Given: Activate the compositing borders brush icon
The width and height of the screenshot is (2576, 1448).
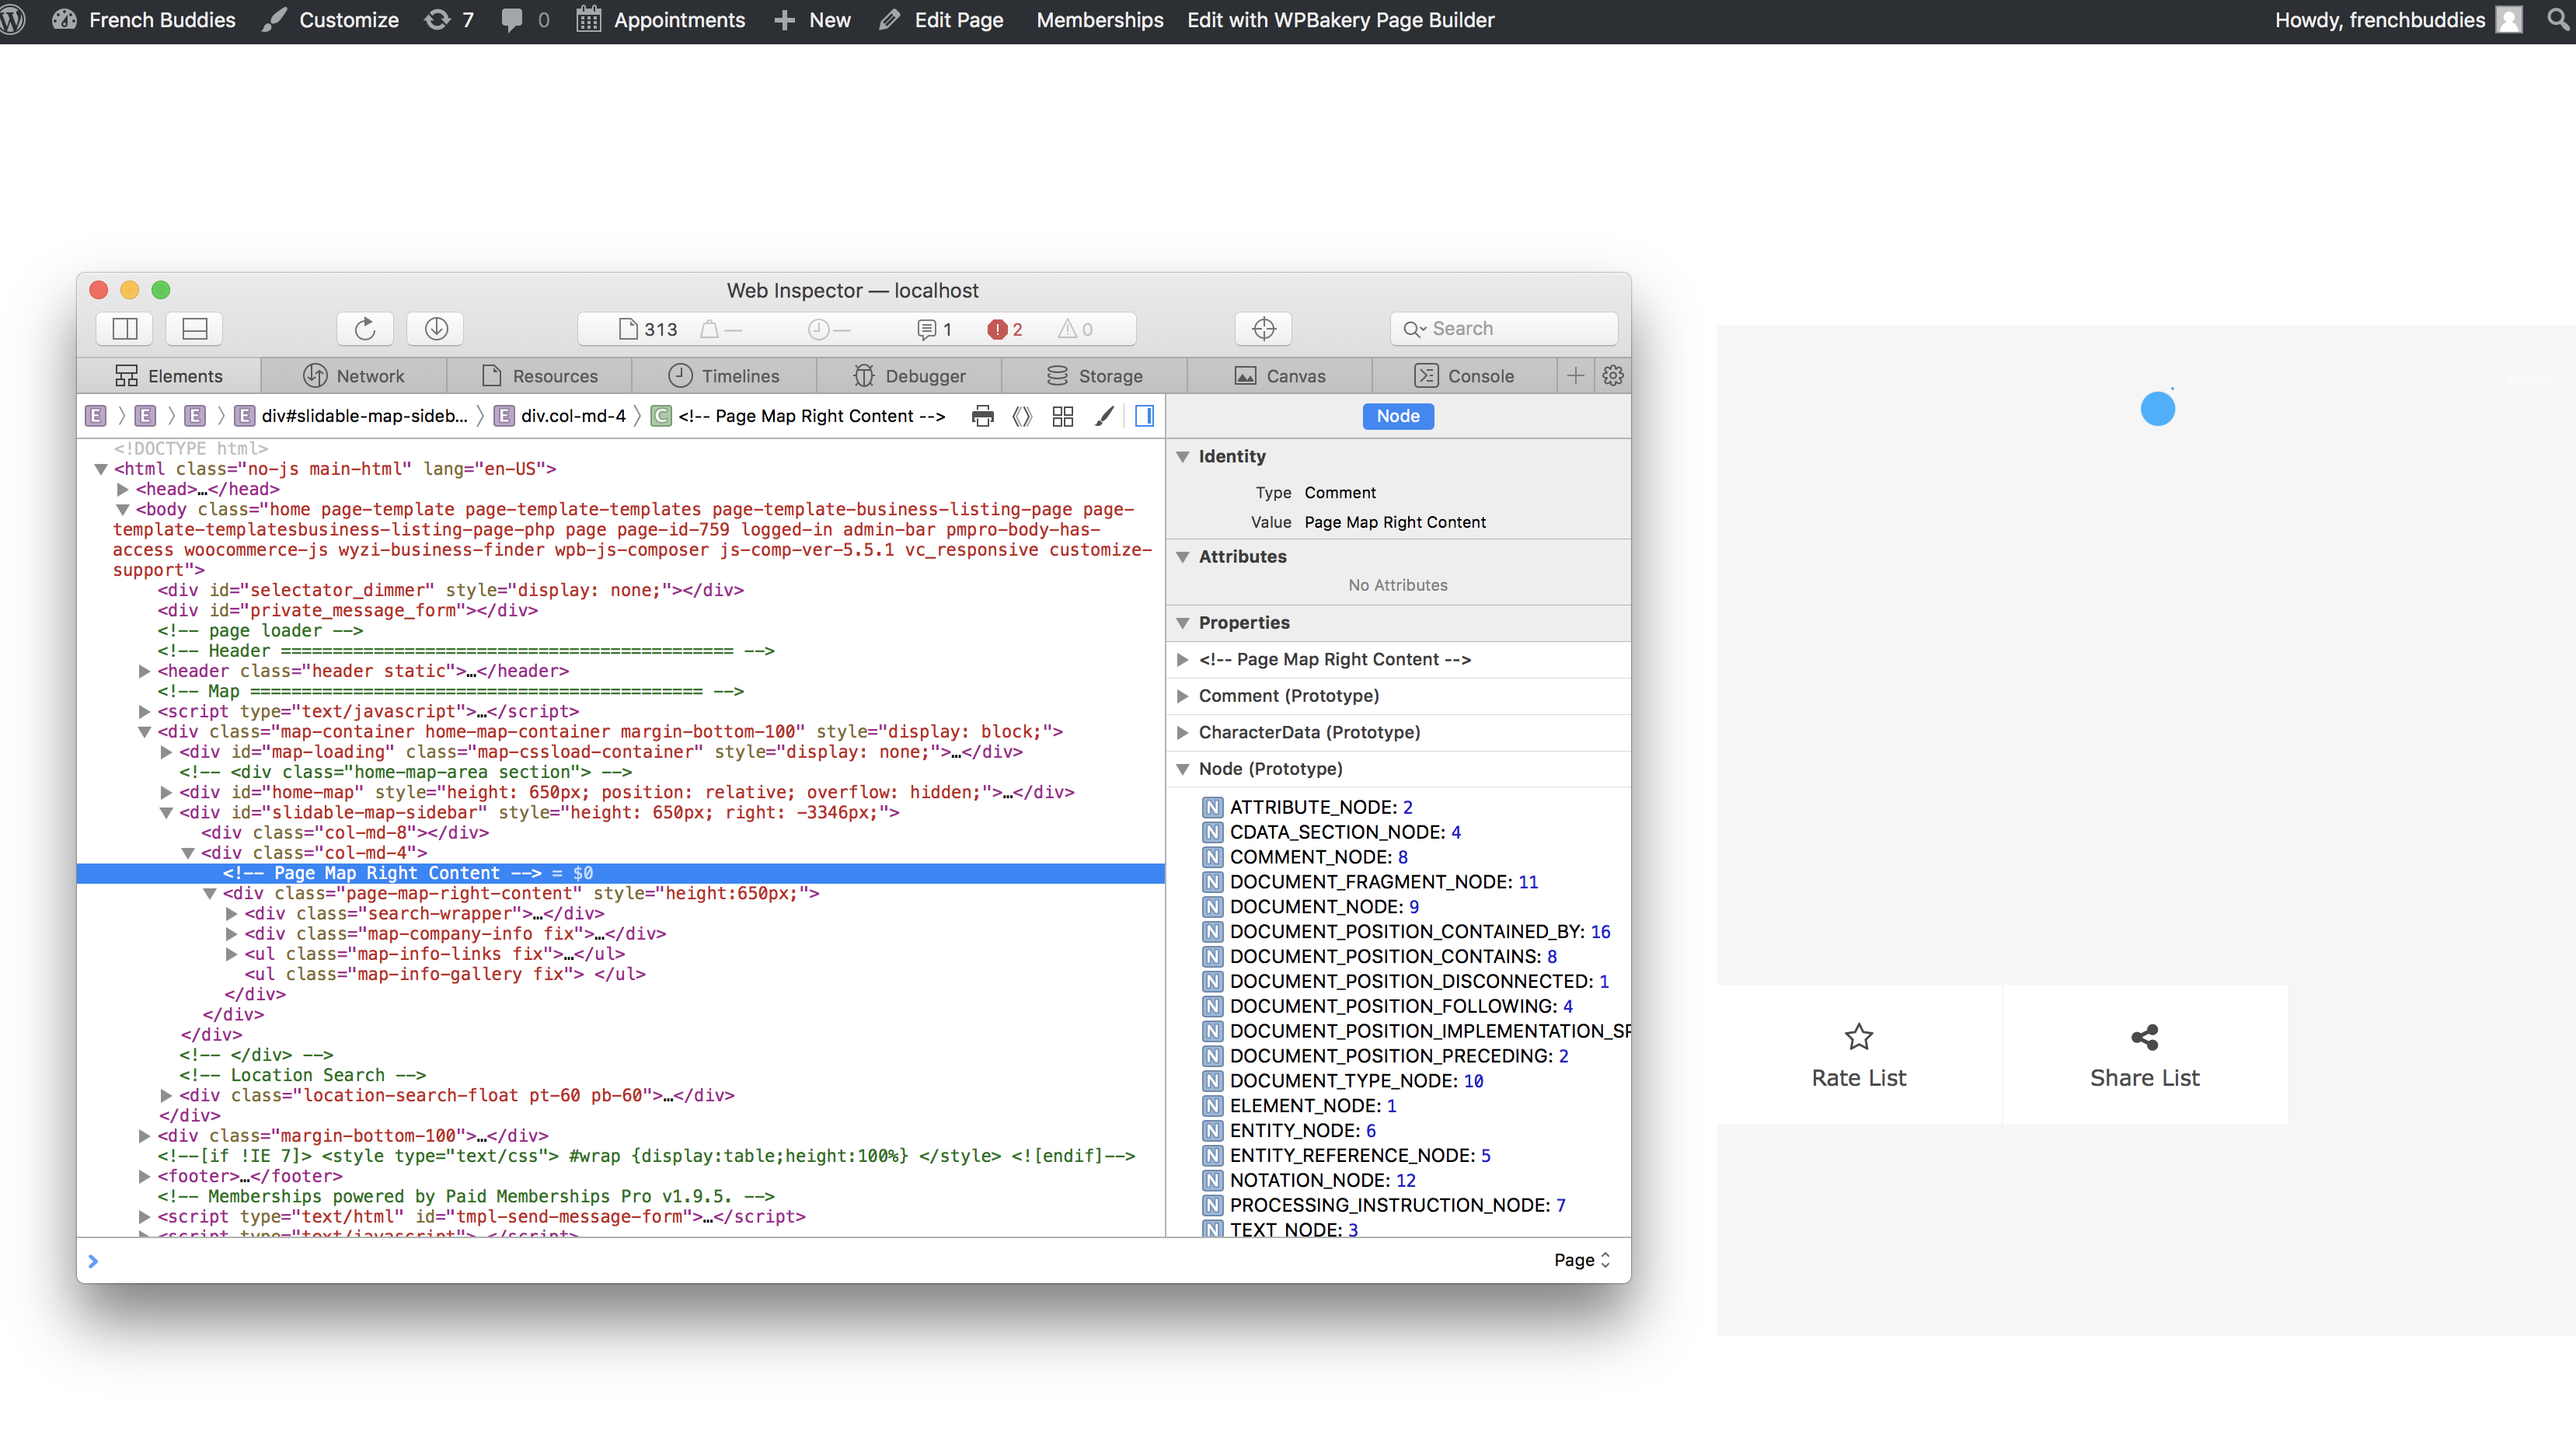Looking at the screenshot, I should [1104, 416].
